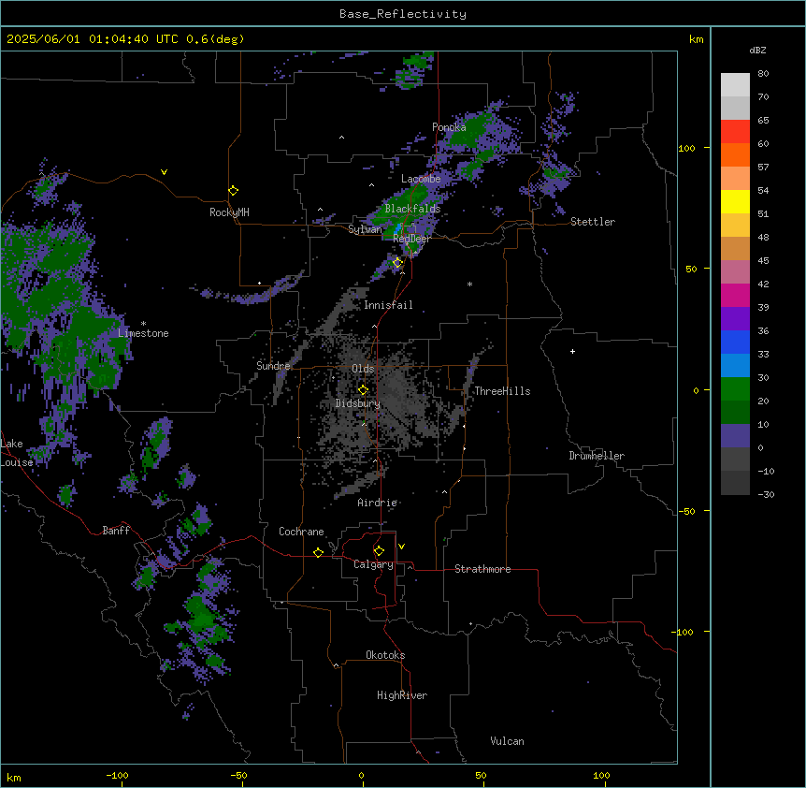This screenshot has height=788, width=806.
Task: Click the Sundre town label
Action: pyautogui.click(x=273, y=366)
